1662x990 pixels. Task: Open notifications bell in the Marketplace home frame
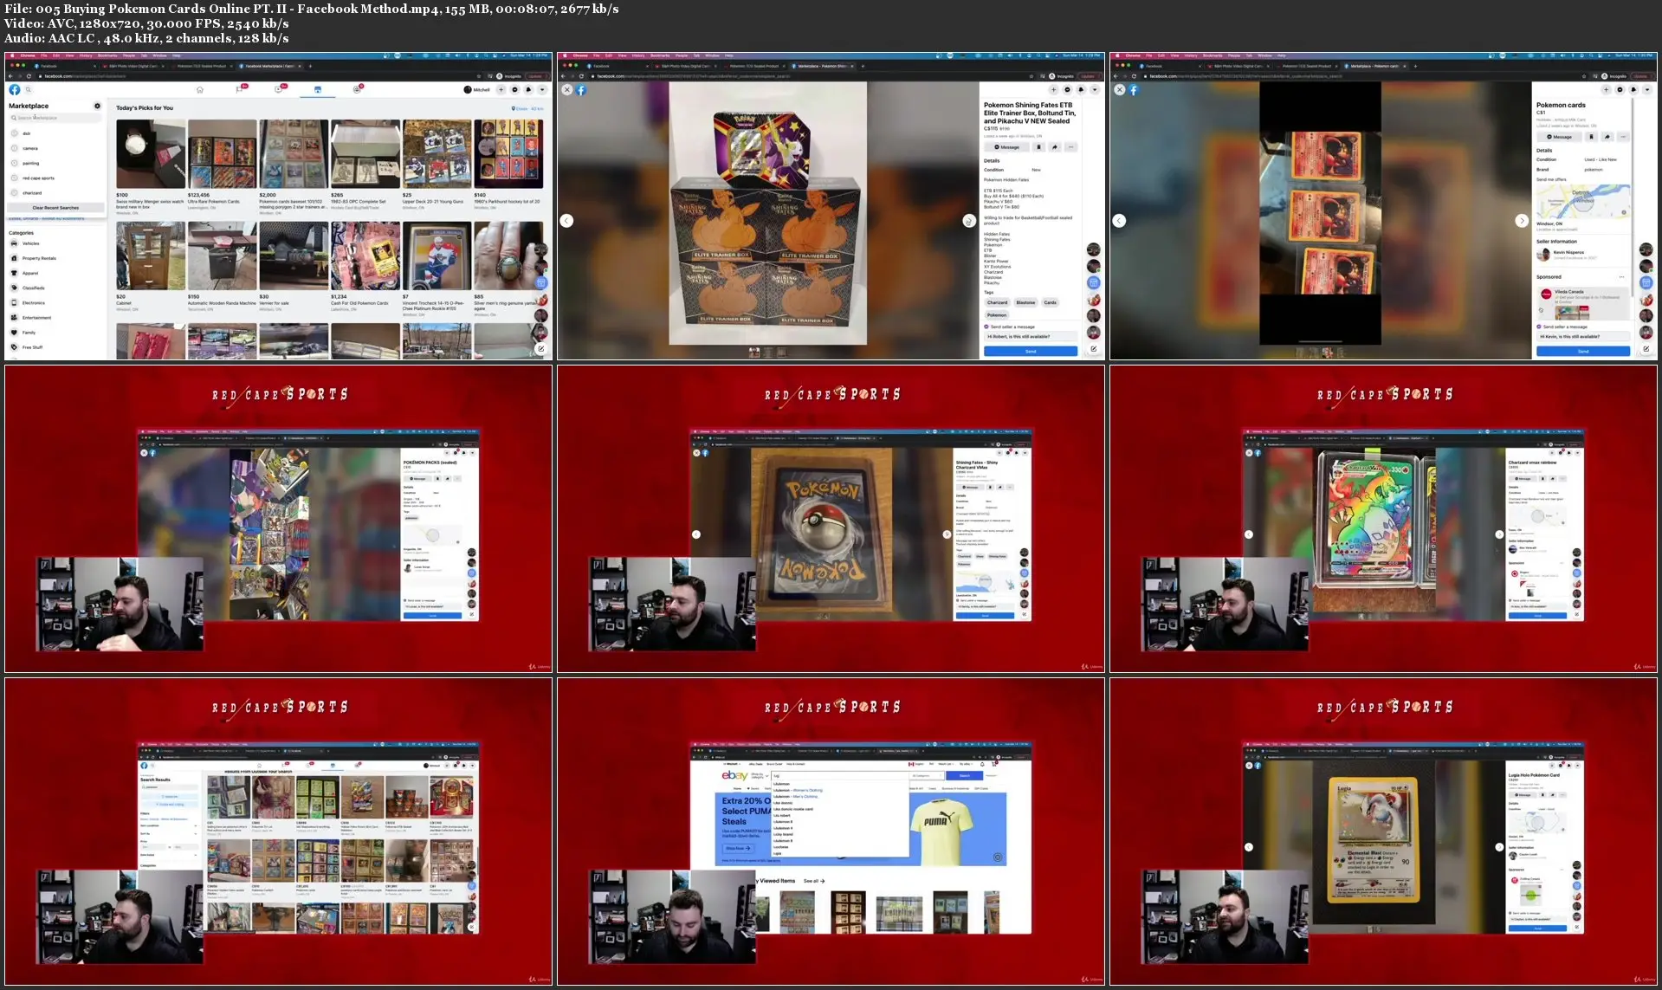click(x=528, y=90)
